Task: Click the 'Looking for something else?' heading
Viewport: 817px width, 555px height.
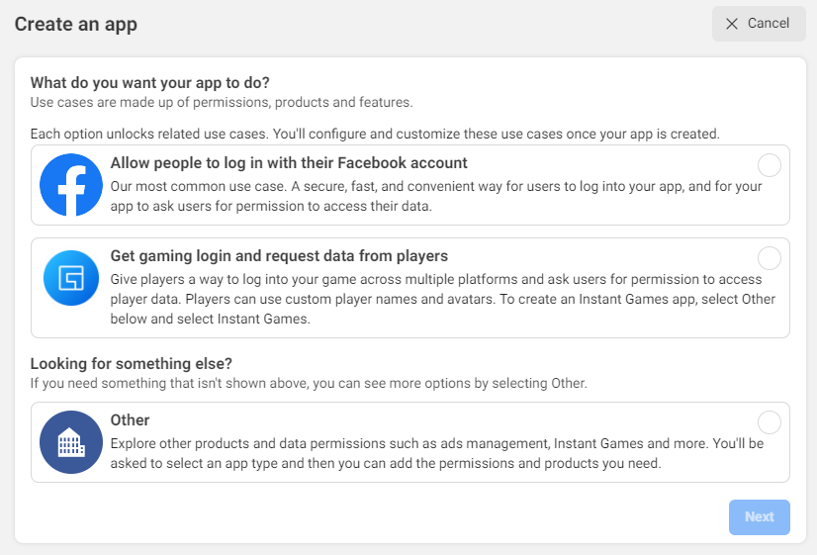Action: pos(131,363)
